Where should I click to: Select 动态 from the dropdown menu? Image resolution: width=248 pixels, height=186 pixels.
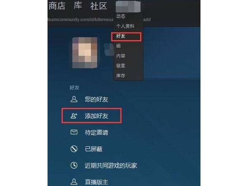pyautogui.click(x=121, y=16)
